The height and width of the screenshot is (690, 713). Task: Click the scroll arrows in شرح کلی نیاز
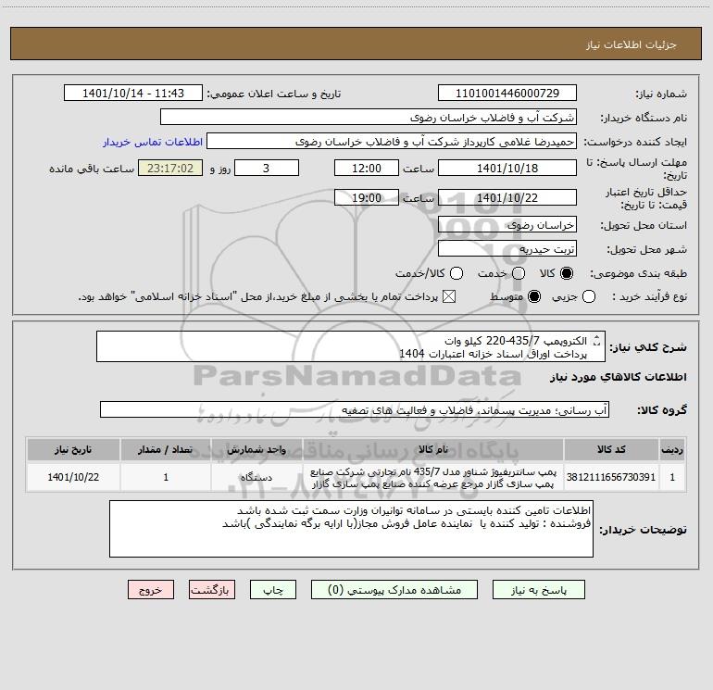click(596, 340)
